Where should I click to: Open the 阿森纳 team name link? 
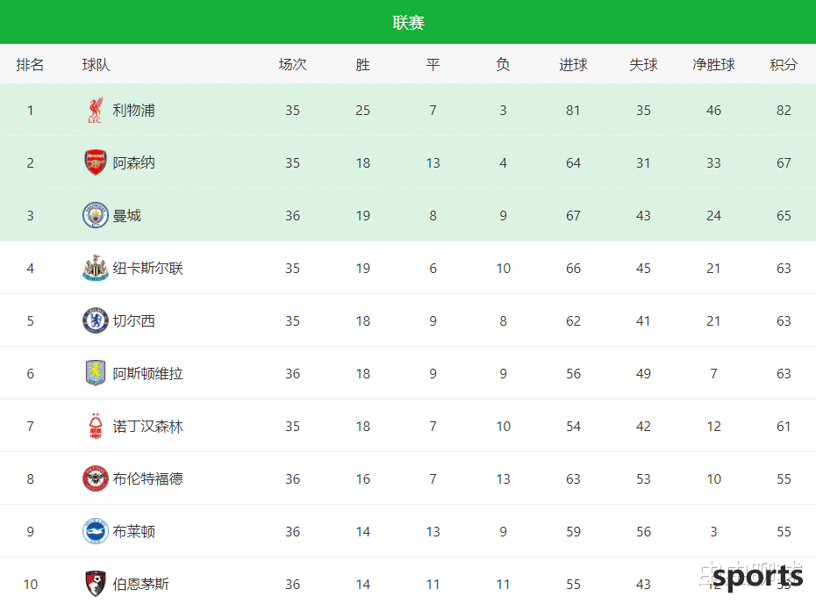pos(133,163)
